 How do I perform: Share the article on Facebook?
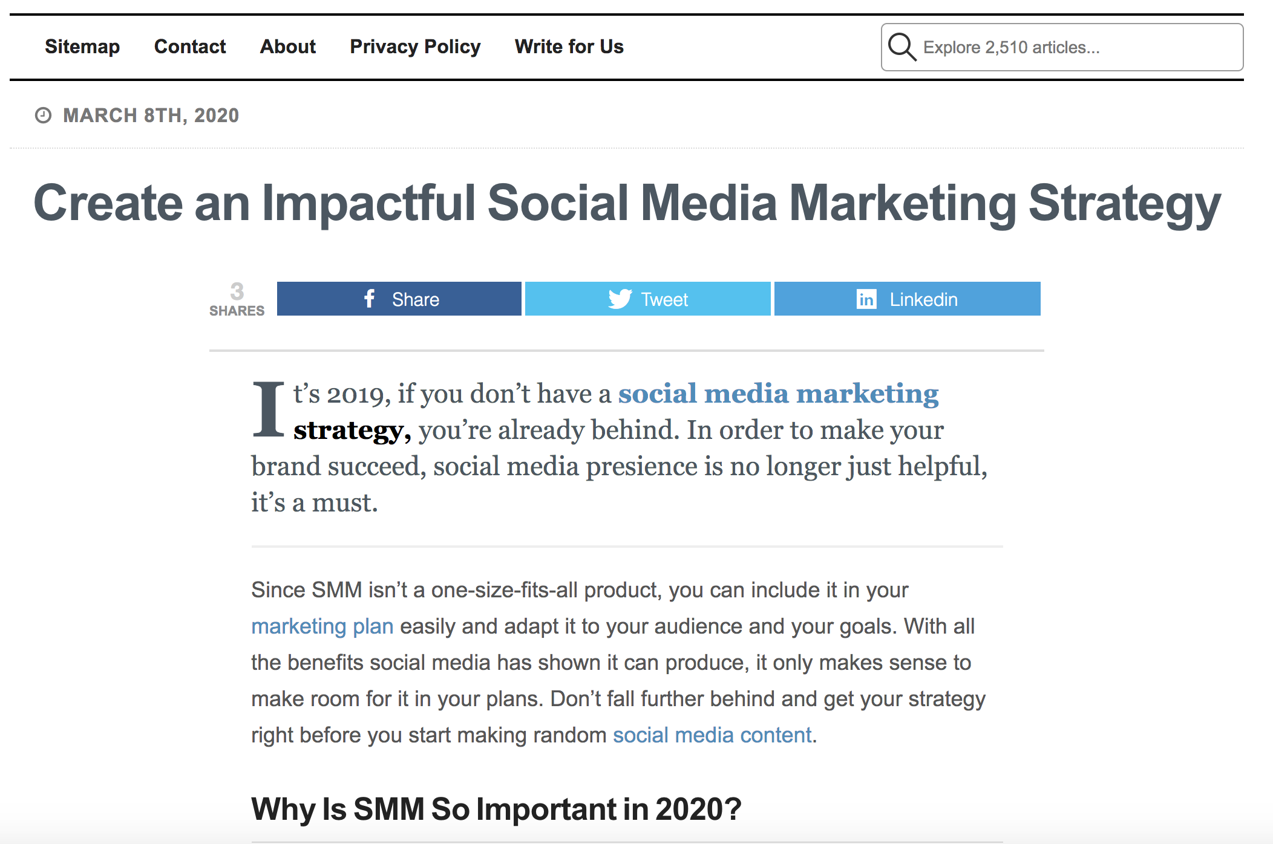coord(399,299)
